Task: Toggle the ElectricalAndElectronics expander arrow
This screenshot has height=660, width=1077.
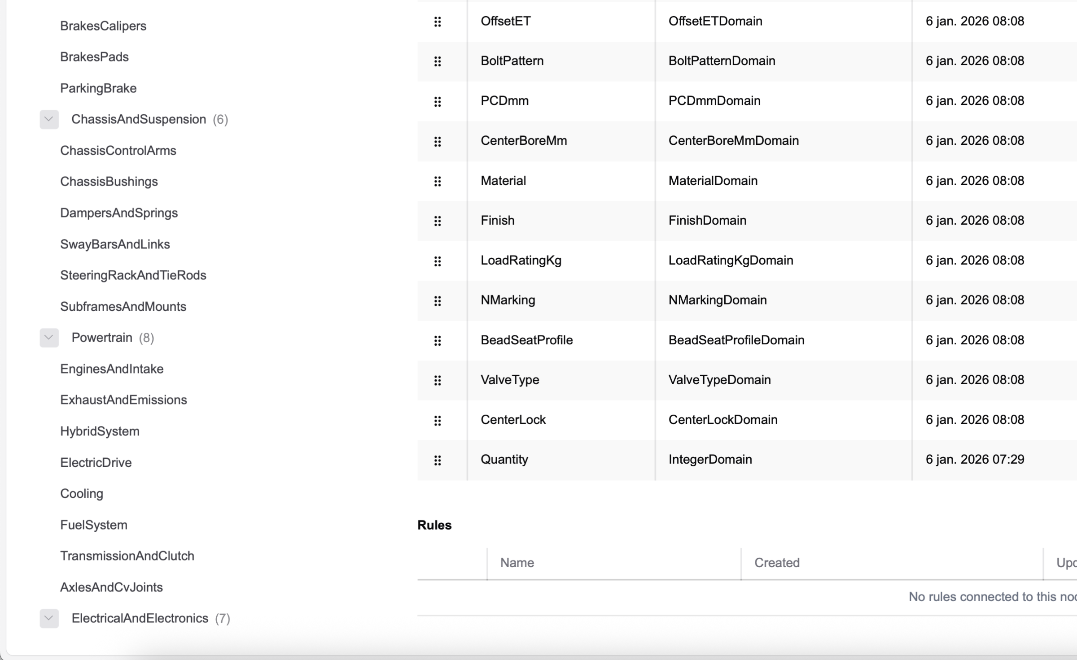Action: pos(49,618)
